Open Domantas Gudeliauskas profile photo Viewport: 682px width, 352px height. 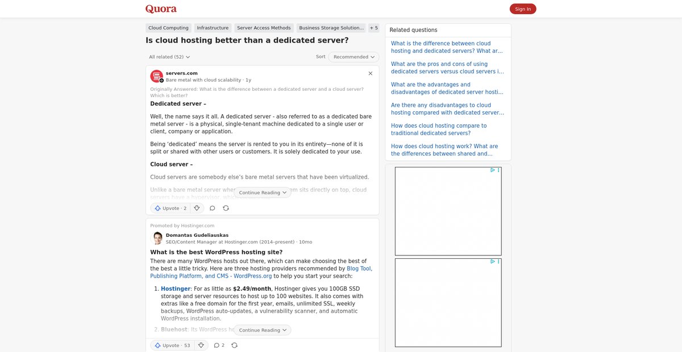(x=156, y=238)
